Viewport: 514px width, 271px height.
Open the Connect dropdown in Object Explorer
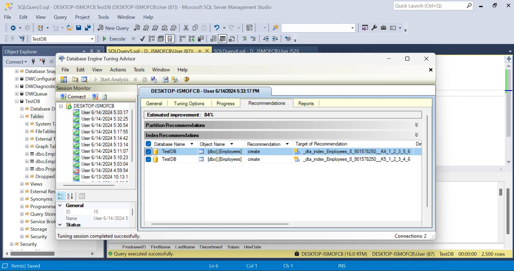pyautogui.click(x=16, y=62)
